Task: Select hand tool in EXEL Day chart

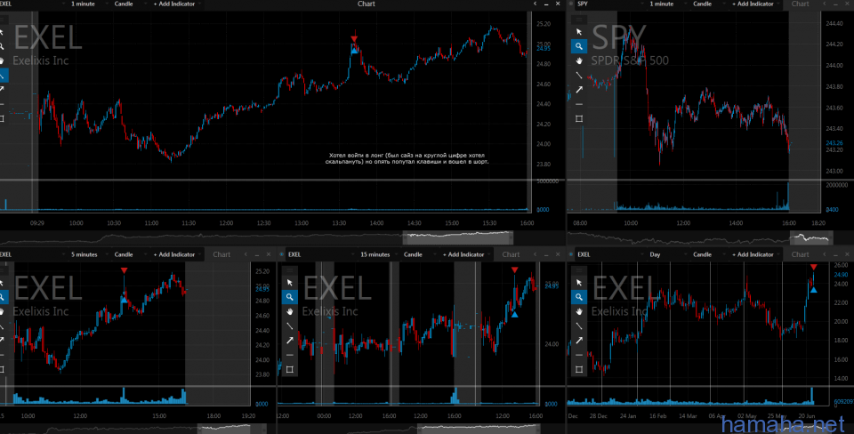Action: (x=579, y=311)
